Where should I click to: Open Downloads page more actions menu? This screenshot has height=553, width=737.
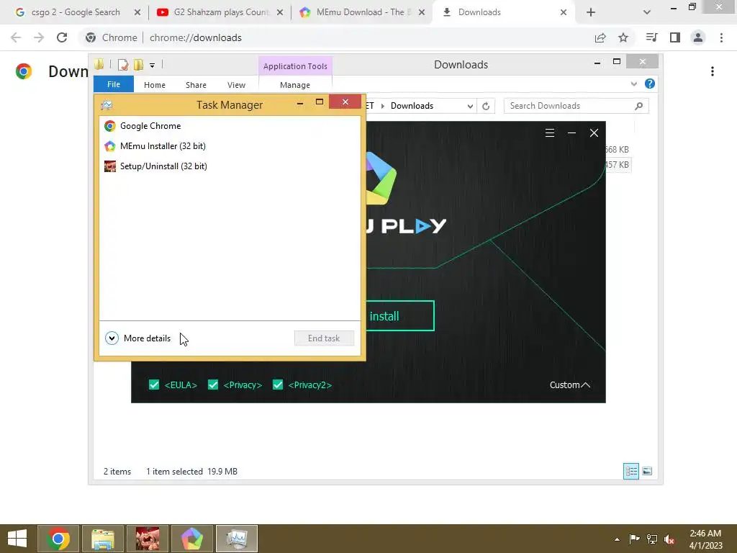(713, 71)
